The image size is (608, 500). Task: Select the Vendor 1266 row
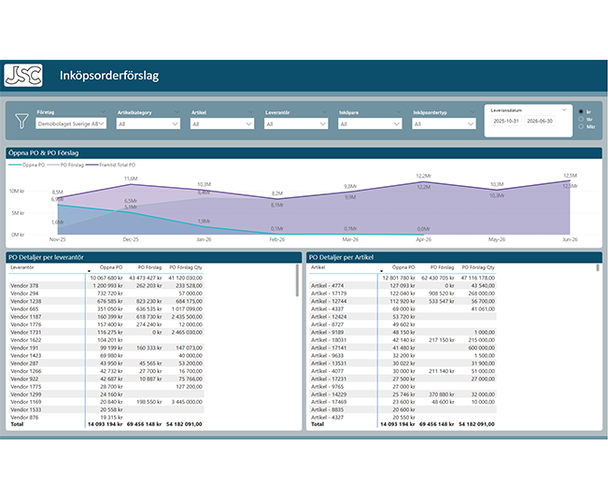click(106, 371)
